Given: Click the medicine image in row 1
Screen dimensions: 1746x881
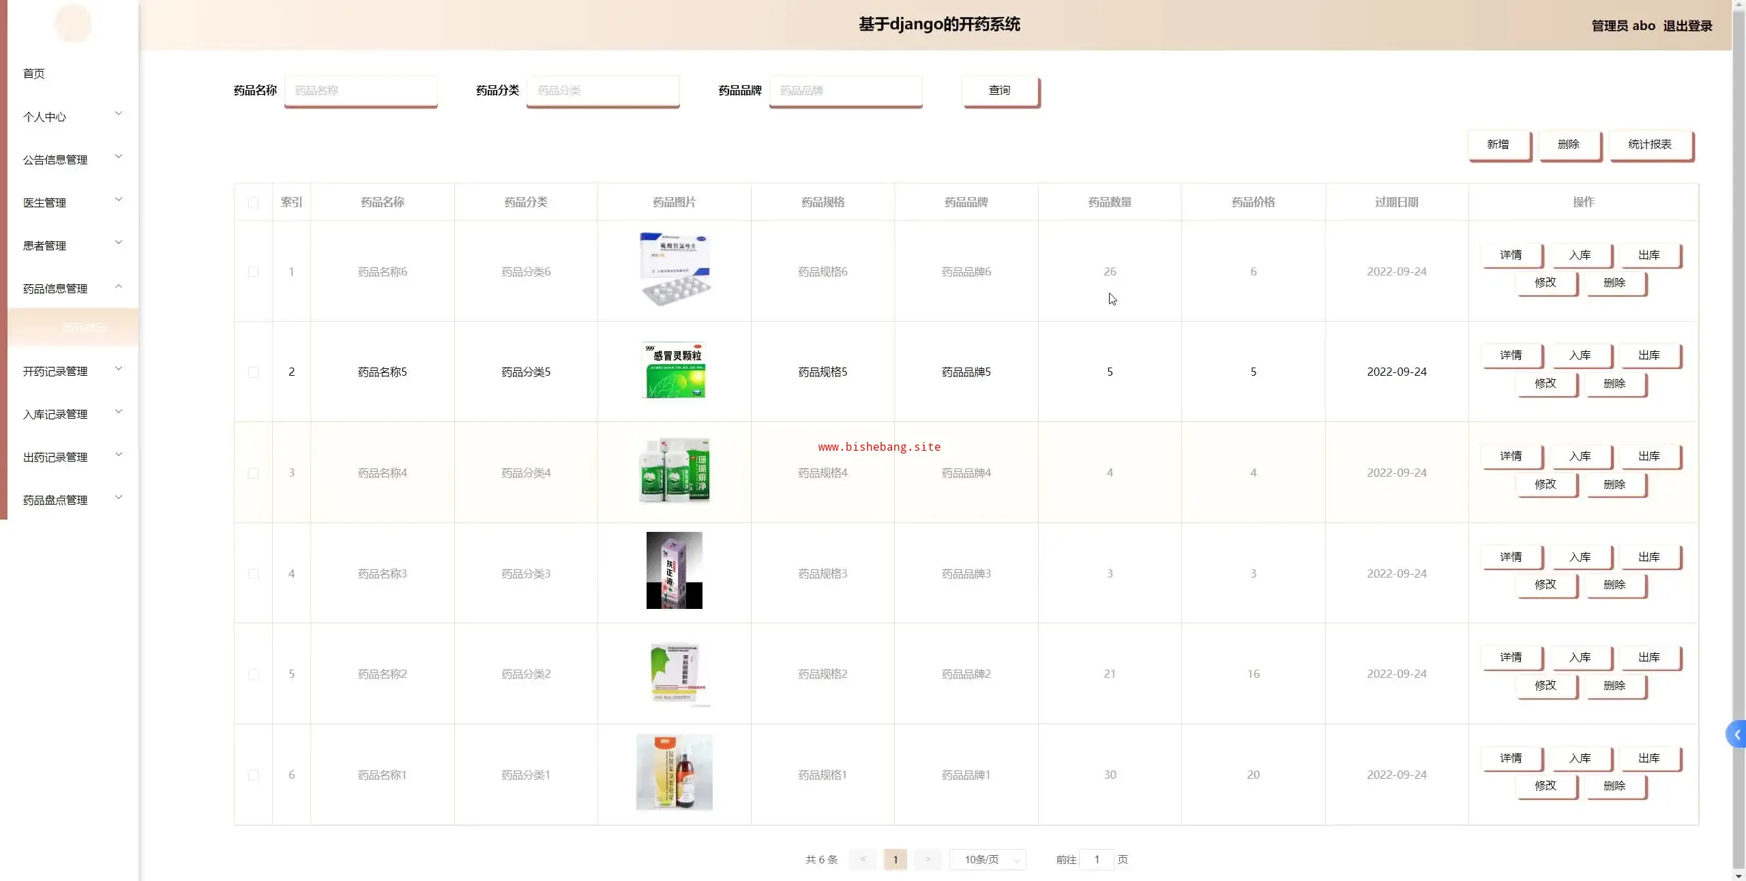Looking at the screenshot, I should [675, 269].
